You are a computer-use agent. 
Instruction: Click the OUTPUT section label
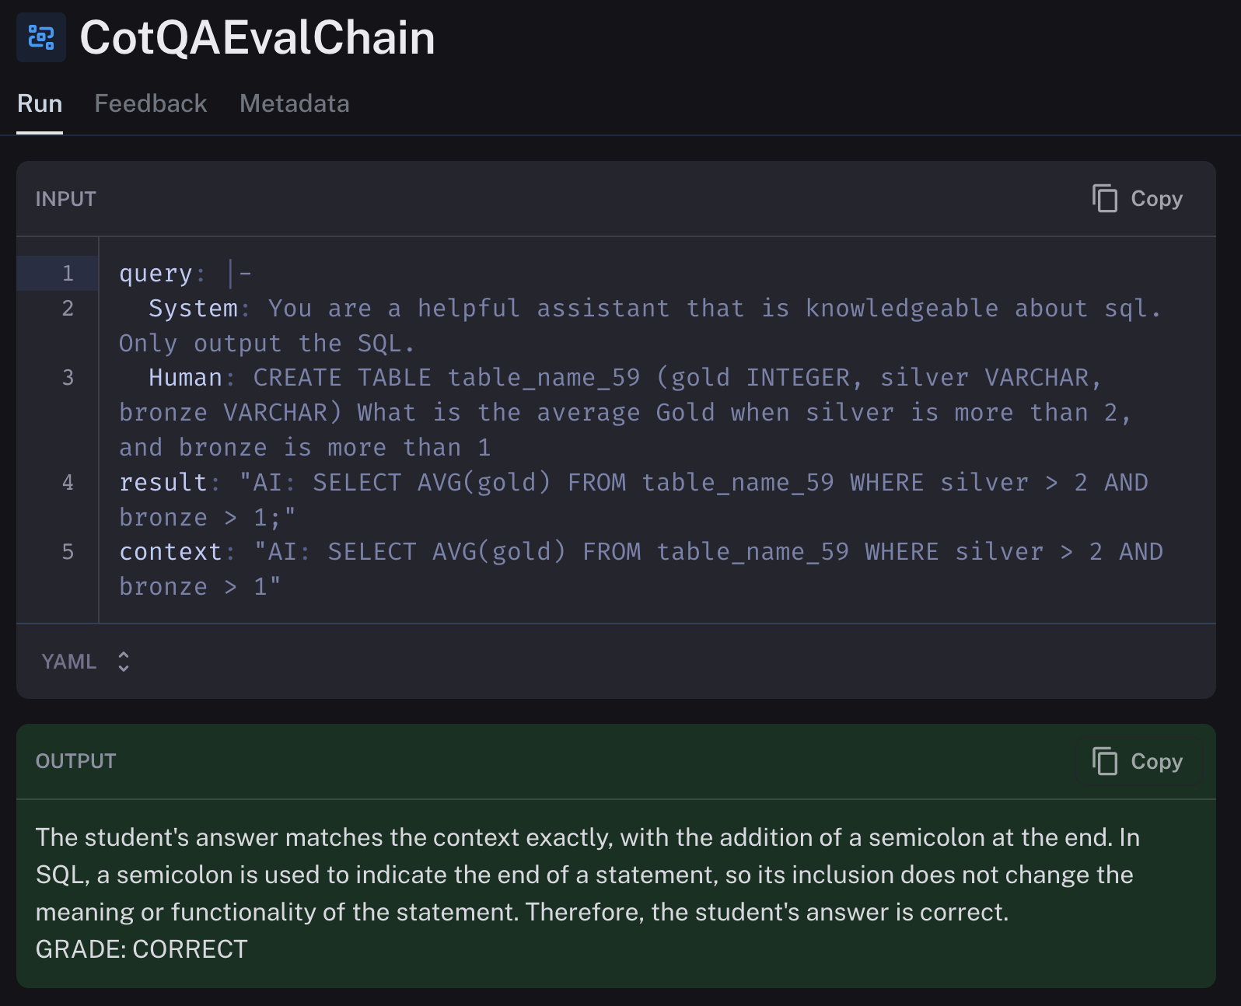tap(75, 761)
